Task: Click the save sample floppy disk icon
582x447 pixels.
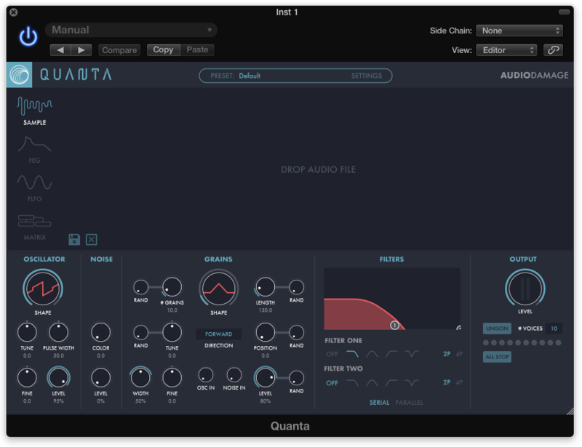Action: pyautogui.click(x=74, y=239)
